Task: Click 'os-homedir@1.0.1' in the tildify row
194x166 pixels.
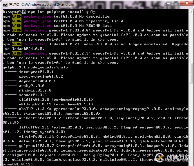Action: [72, 100]
